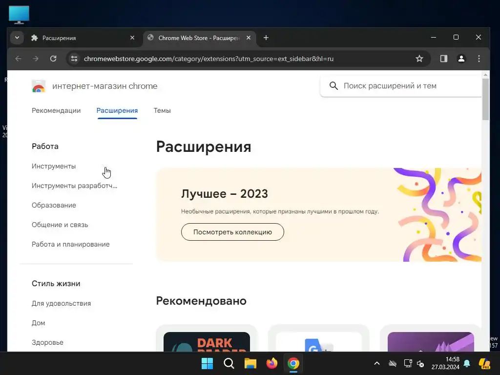
Task: Close the Chrome Web Store tab
Action: (x=249, y=38)
